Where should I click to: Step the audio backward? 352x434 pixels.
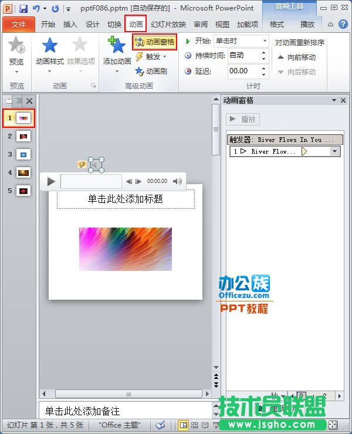(129, 181)
